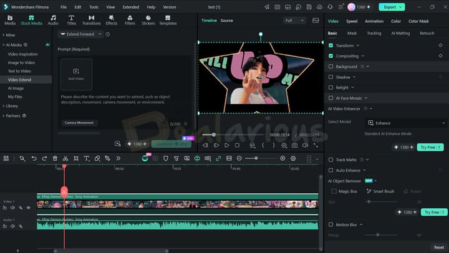The width and height of the screenshot is (449, 253).
Task: Open the Stickers panel
Action: (x=148, y=21)
